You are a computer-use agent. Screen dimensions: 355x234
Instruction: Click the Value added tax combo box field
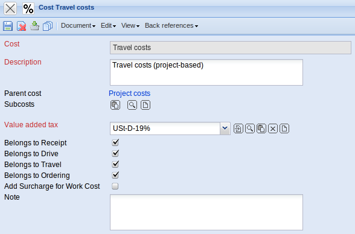165,128
